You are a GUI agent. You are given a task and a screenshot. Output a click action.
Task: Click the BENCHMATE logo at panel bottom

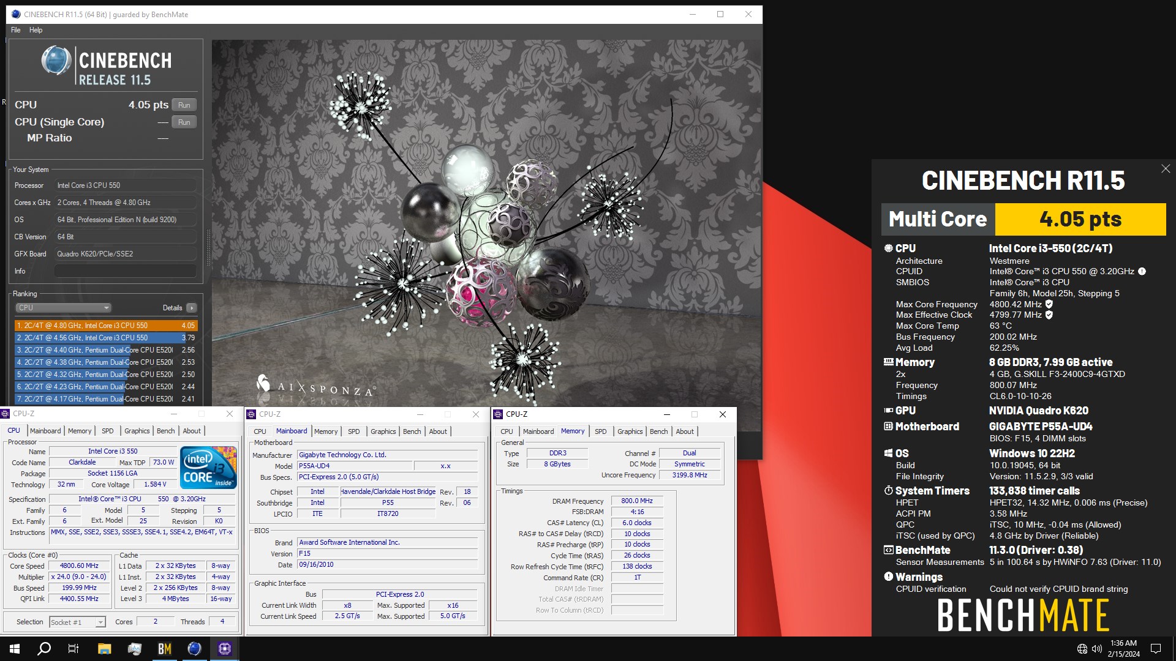click(x=1023, y=615)
